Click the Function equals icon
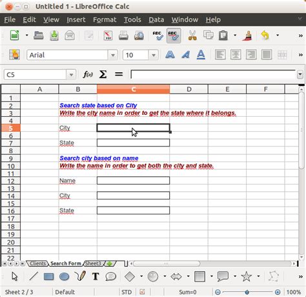 (119, 74)
